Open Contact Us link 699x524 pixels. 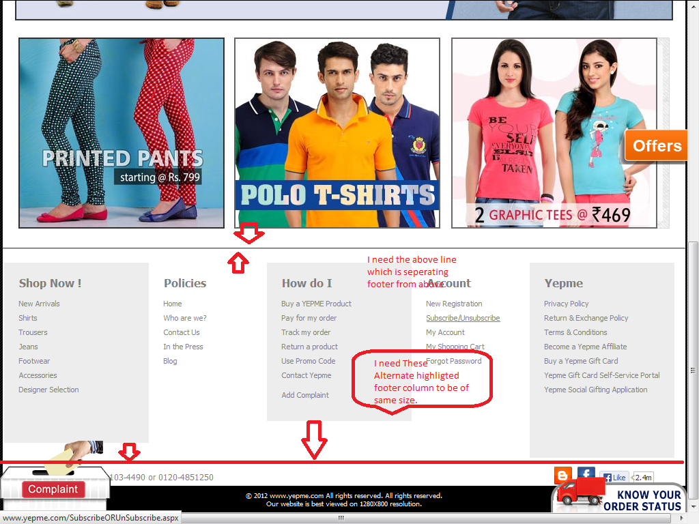coord(181,332)
